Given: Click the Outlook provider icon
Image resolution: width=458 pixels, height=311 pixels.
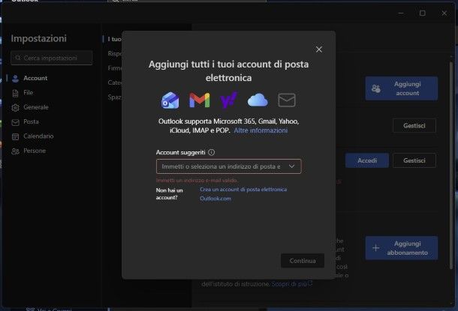Looking at the screenshot, I should (x=170, y=100).
